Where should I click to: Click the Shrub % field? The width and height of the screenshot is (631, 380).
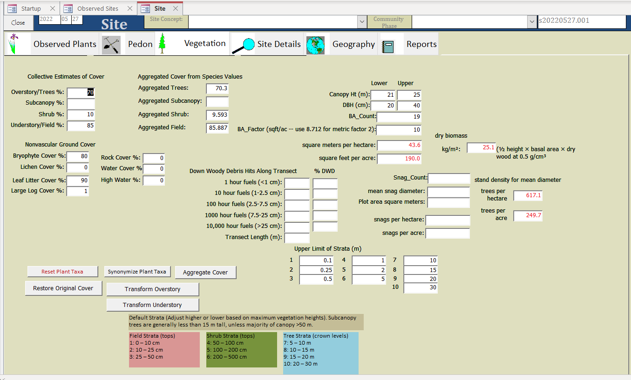81,114
